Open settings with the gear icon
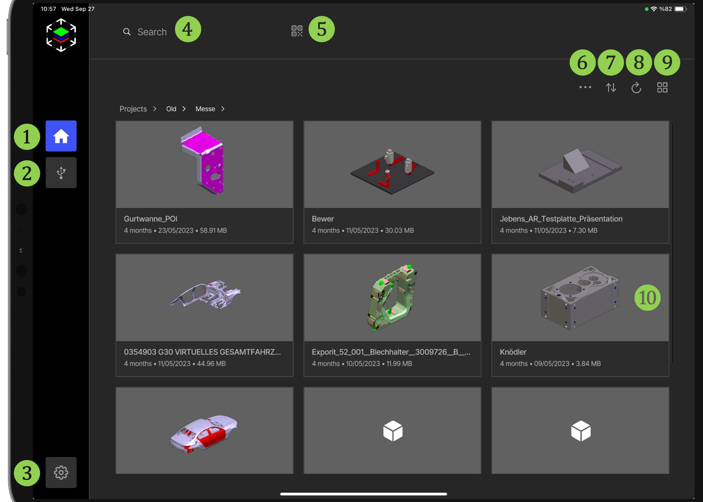The width and height of the screenshot is (703, 502). click(61, 472)
